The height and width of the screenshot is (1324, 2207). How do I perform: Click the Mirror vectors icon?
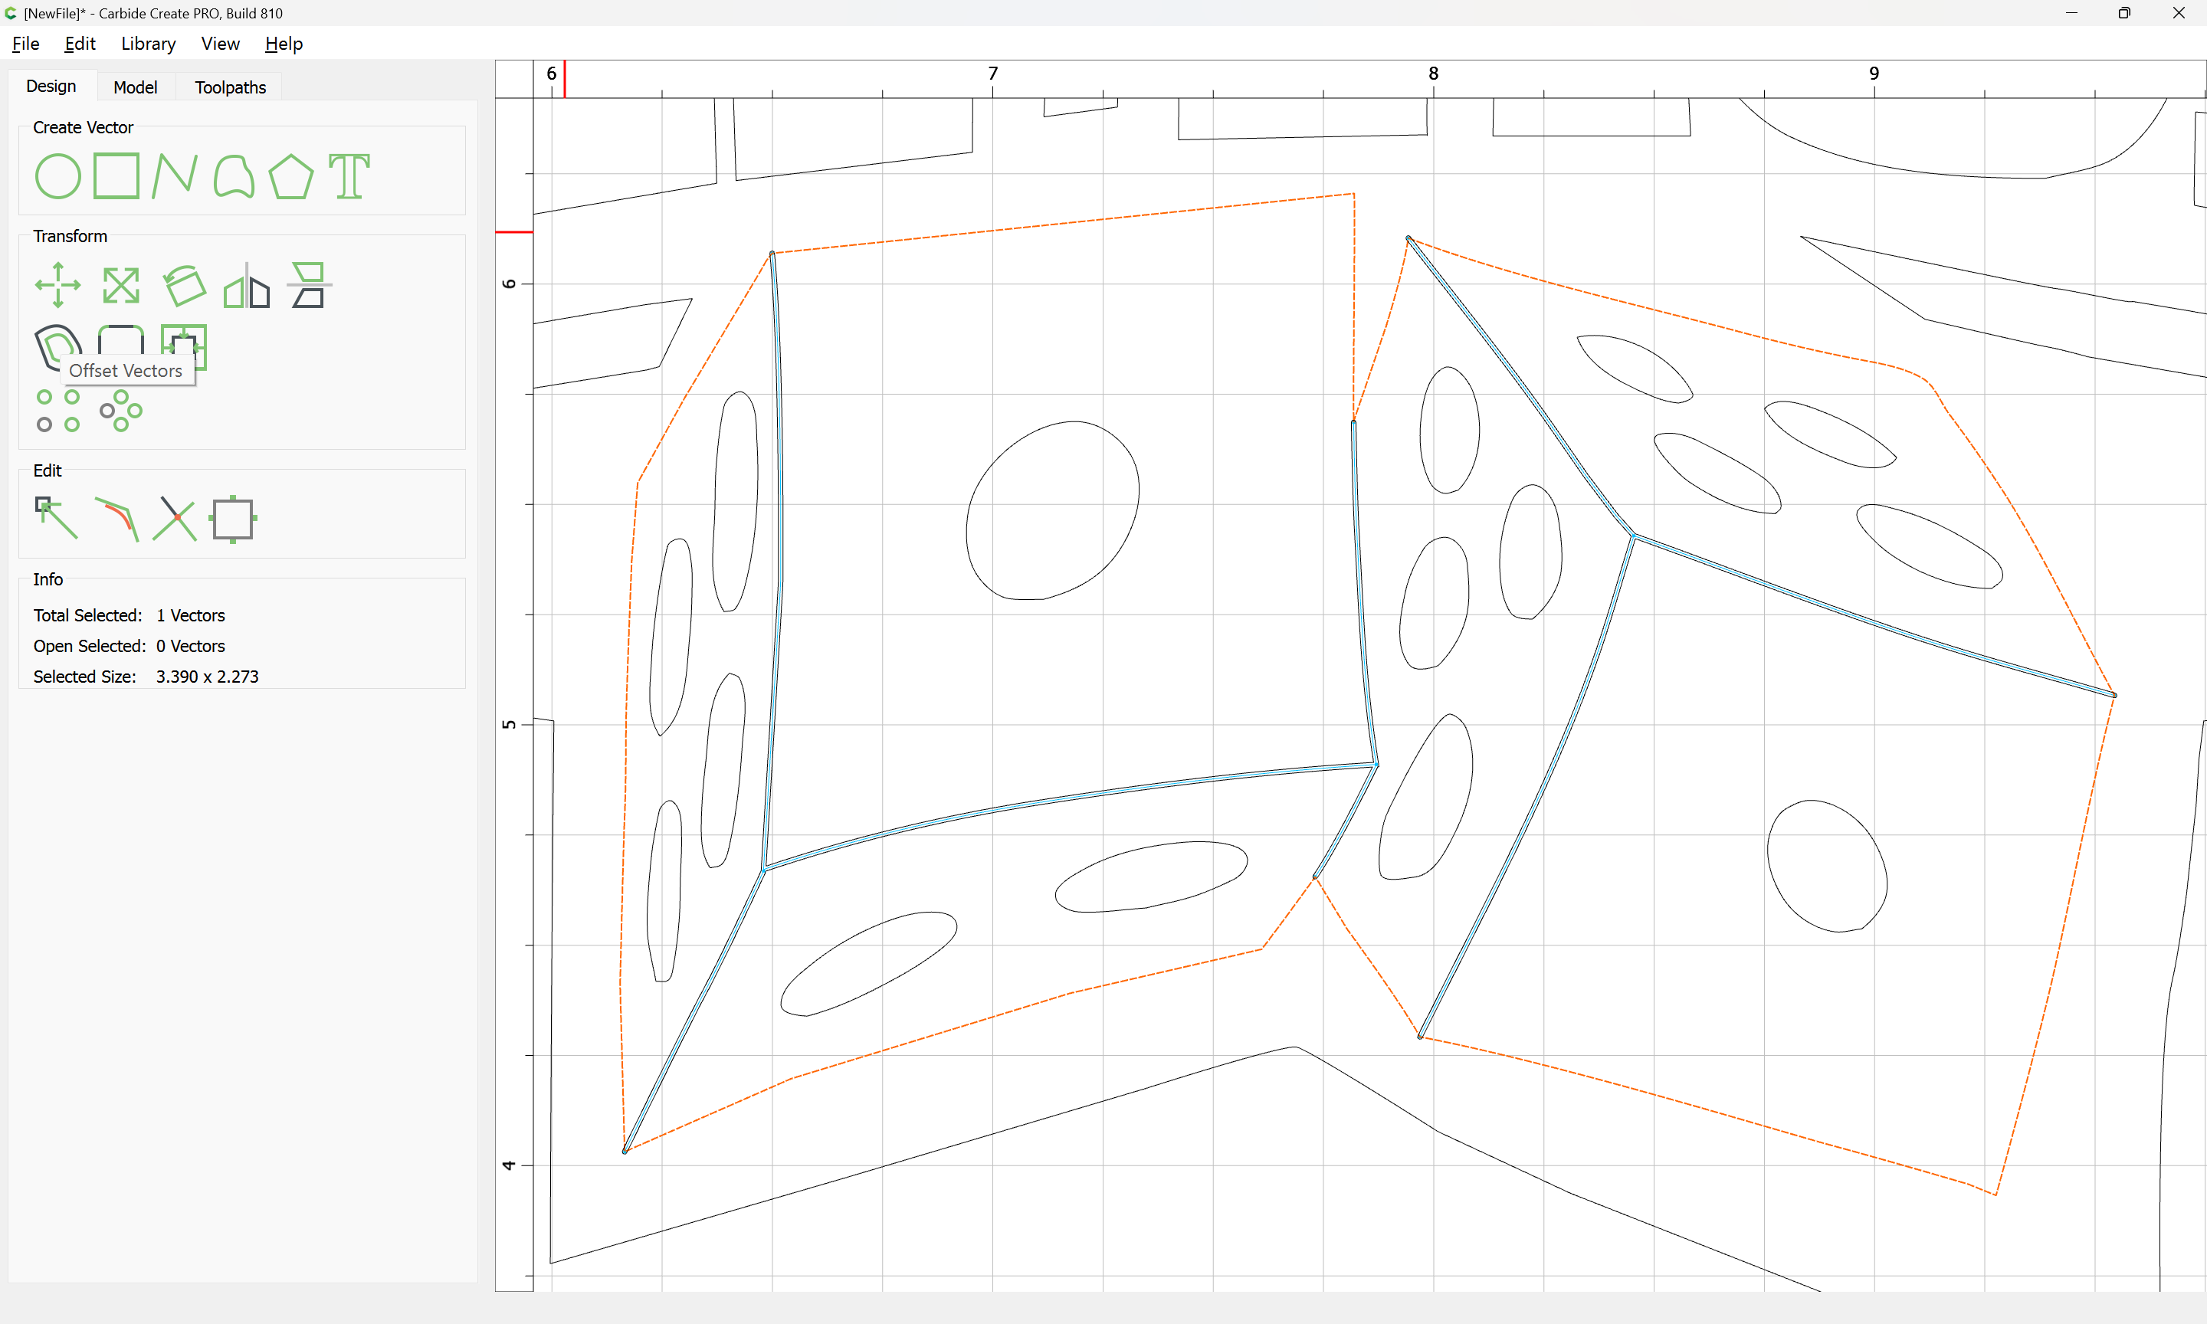[247, 286]
